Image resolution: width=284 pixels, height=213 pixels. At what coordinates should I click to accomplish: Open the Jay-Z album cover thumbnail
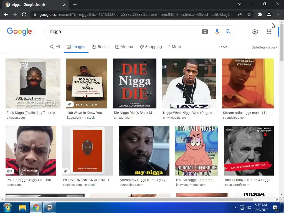pyautogui.click(x=189, y=83)
